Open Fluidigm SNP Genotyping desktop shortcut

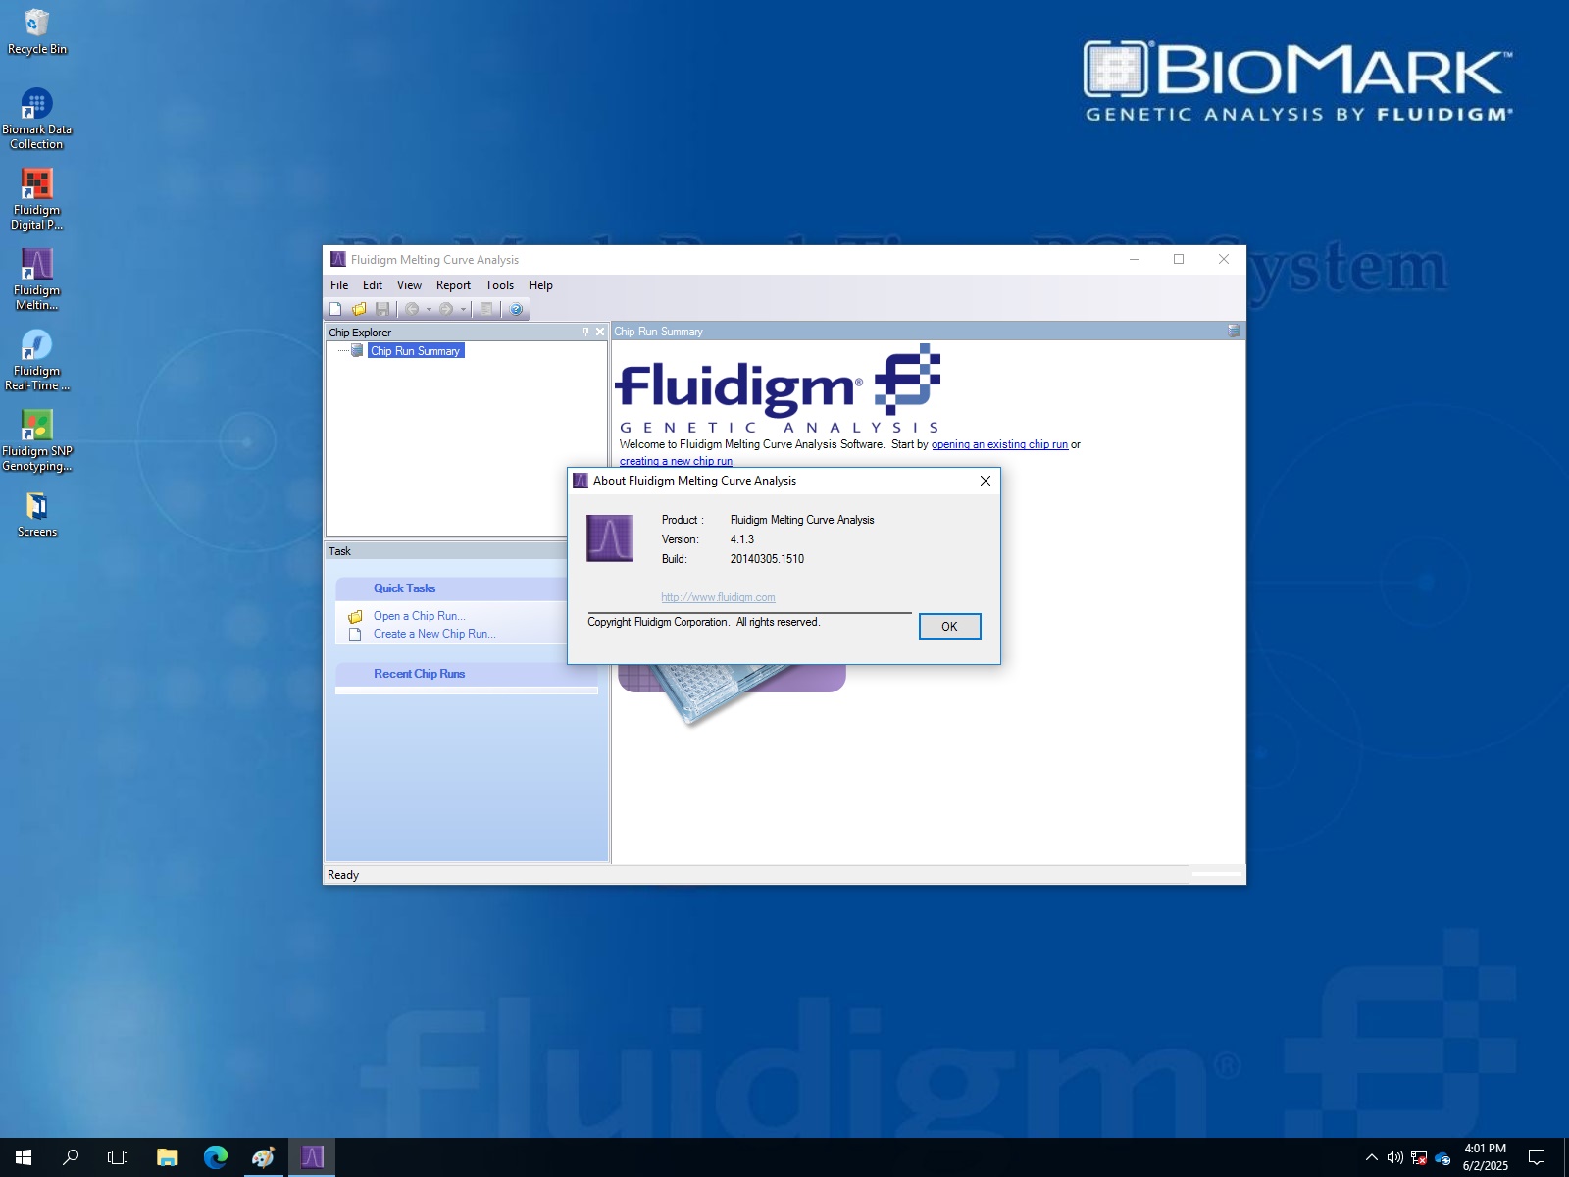[37, 440]
